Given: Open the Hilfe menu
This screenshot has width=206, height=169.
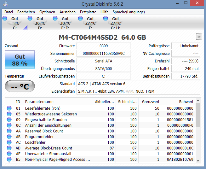Looking at the screenshot, I should pos(105,12).
